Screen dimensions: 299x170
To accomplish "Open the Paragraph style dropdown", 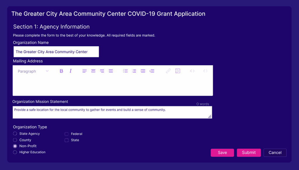I will [33, 71].
